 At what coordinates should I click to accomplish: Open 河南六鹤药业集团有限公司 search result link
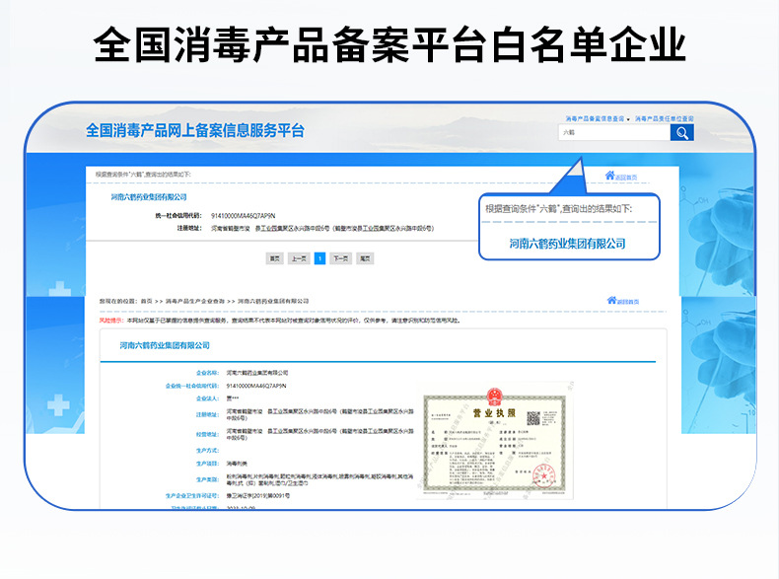click(x=149, y=197)
